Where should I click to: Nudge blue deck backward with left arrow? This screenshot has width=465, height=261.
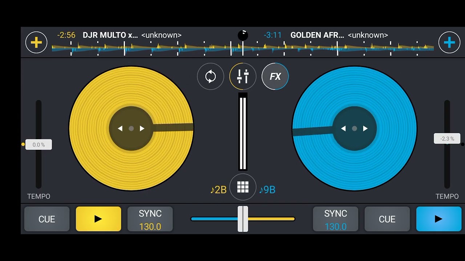tap(343, 128)
